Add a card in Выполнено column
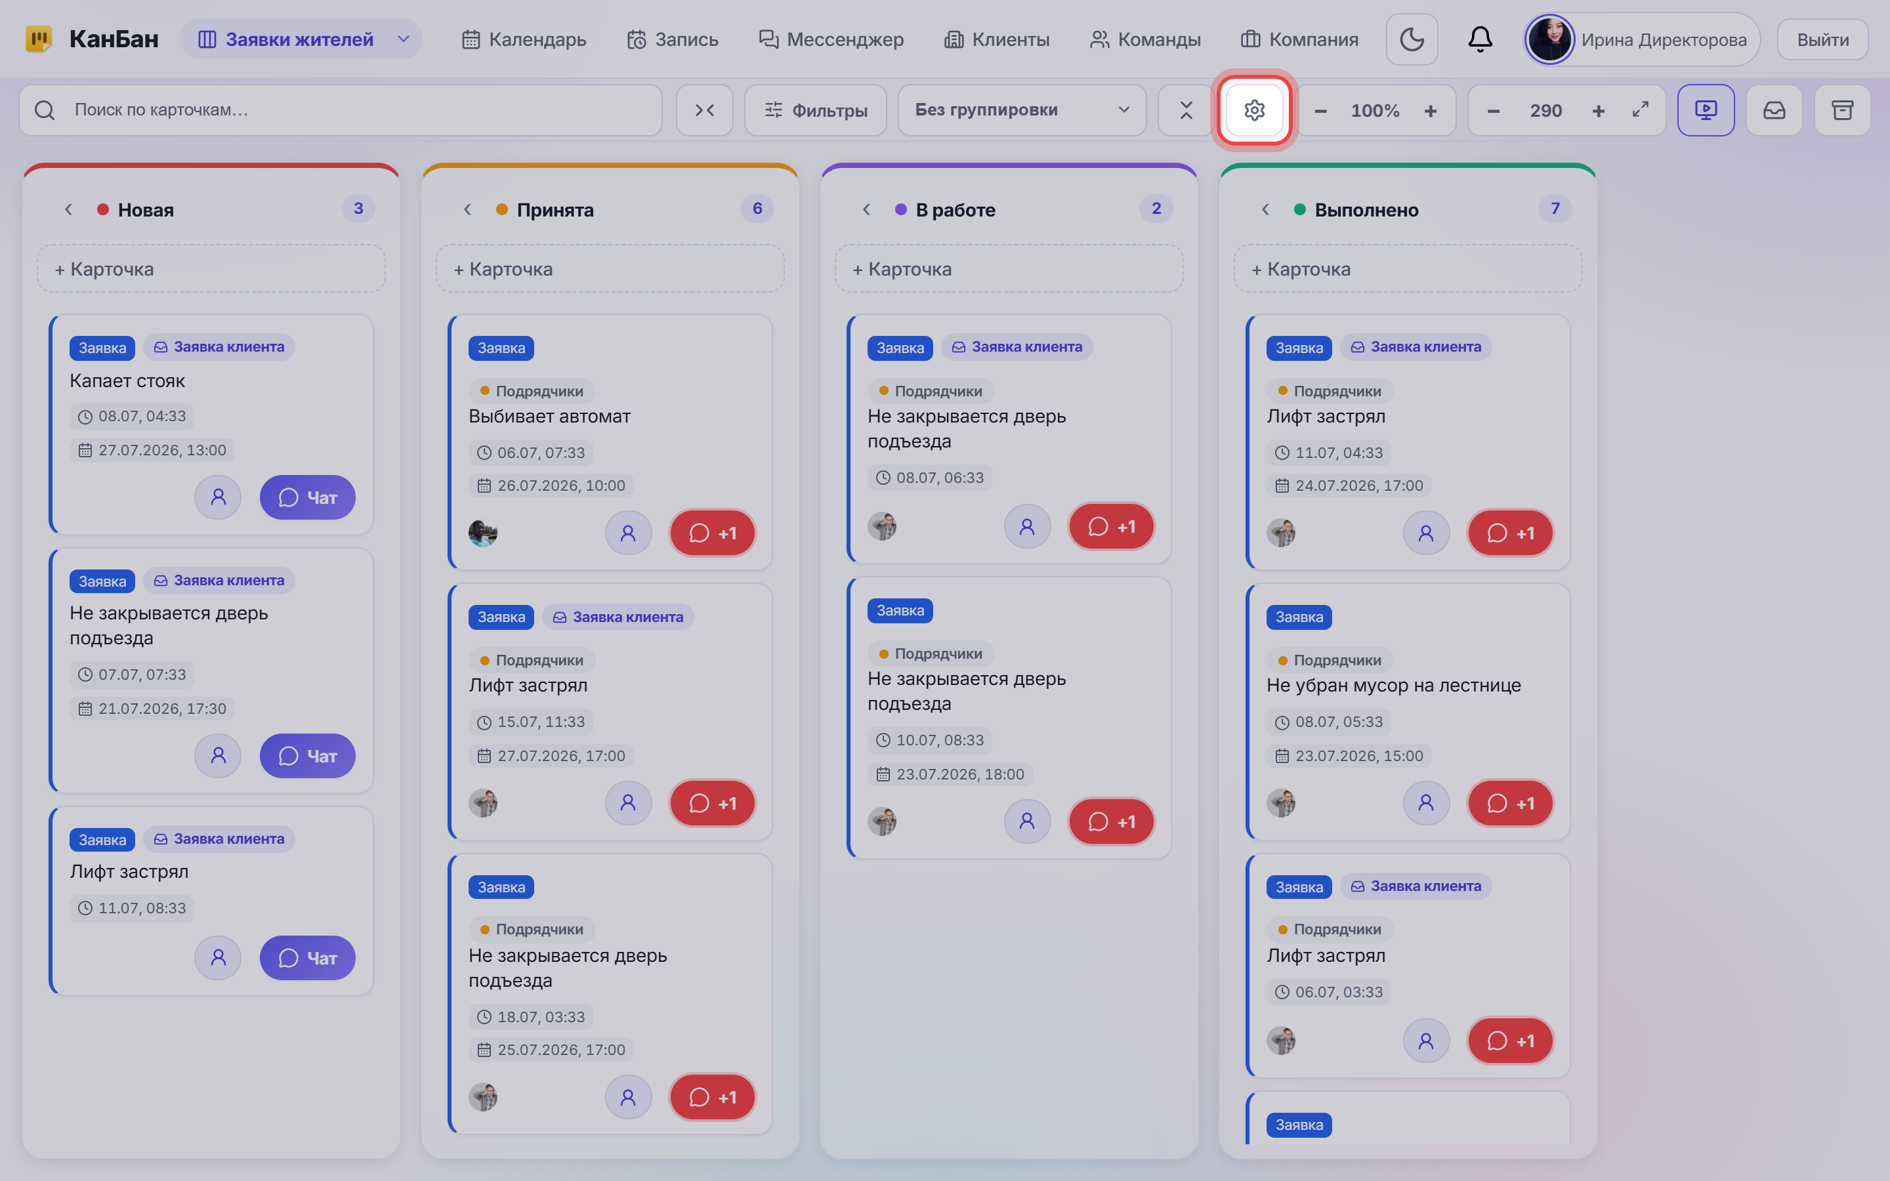Viewport: 1890px width, 1181px height. [x=1408, y=269]
